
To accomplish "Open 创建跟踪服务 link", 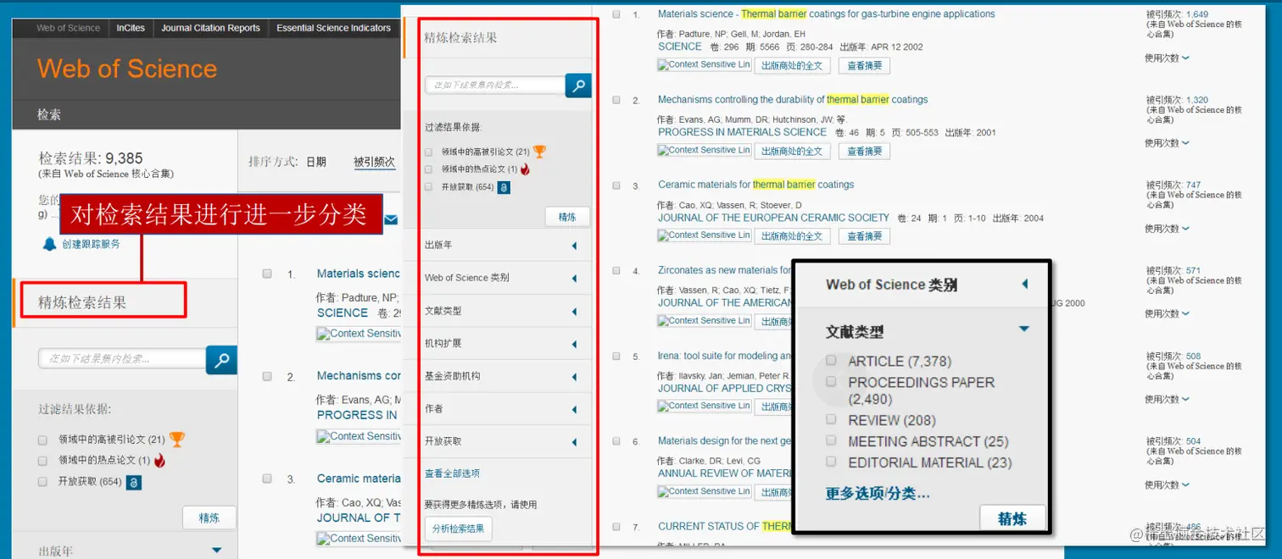I will (91, 244).
